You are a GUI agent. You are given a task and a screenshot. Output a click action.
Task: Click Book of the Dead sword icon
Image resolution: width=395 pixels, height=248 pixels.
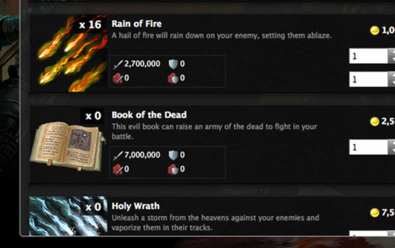click(x=118, y=155)
